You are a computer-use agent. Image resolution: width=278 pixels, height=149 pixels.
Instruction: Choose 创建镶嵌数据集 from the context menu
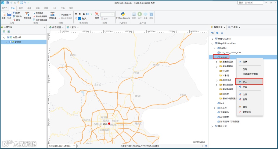click(249, 74)
